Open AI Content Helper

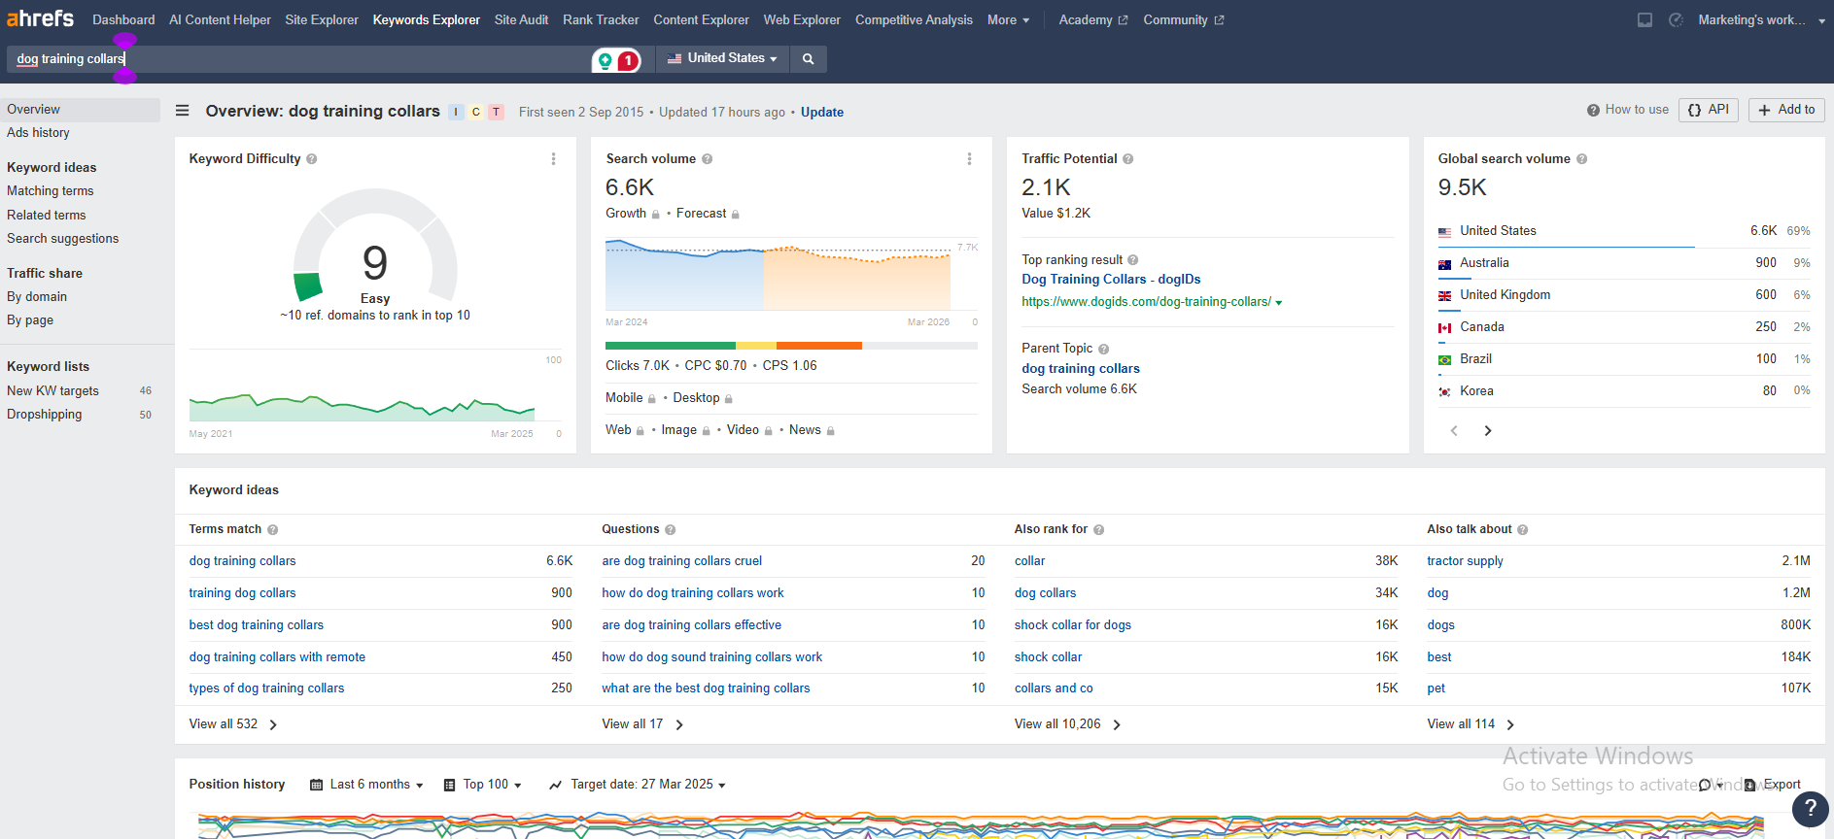click(220, 19)
